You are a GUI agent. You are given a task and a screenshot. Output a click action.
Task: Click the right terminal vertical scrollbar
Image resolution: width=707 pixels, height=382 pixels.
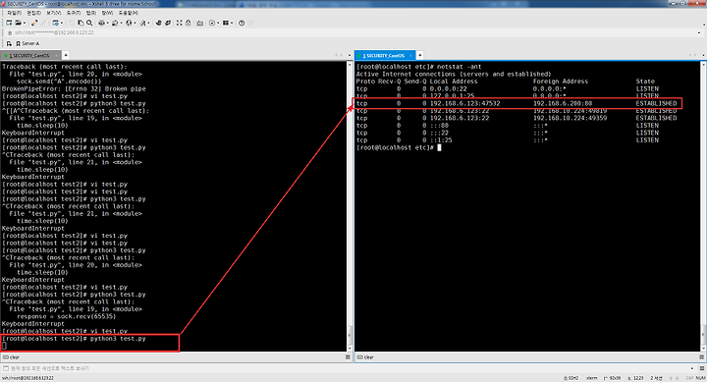click(x=703, y=206)
